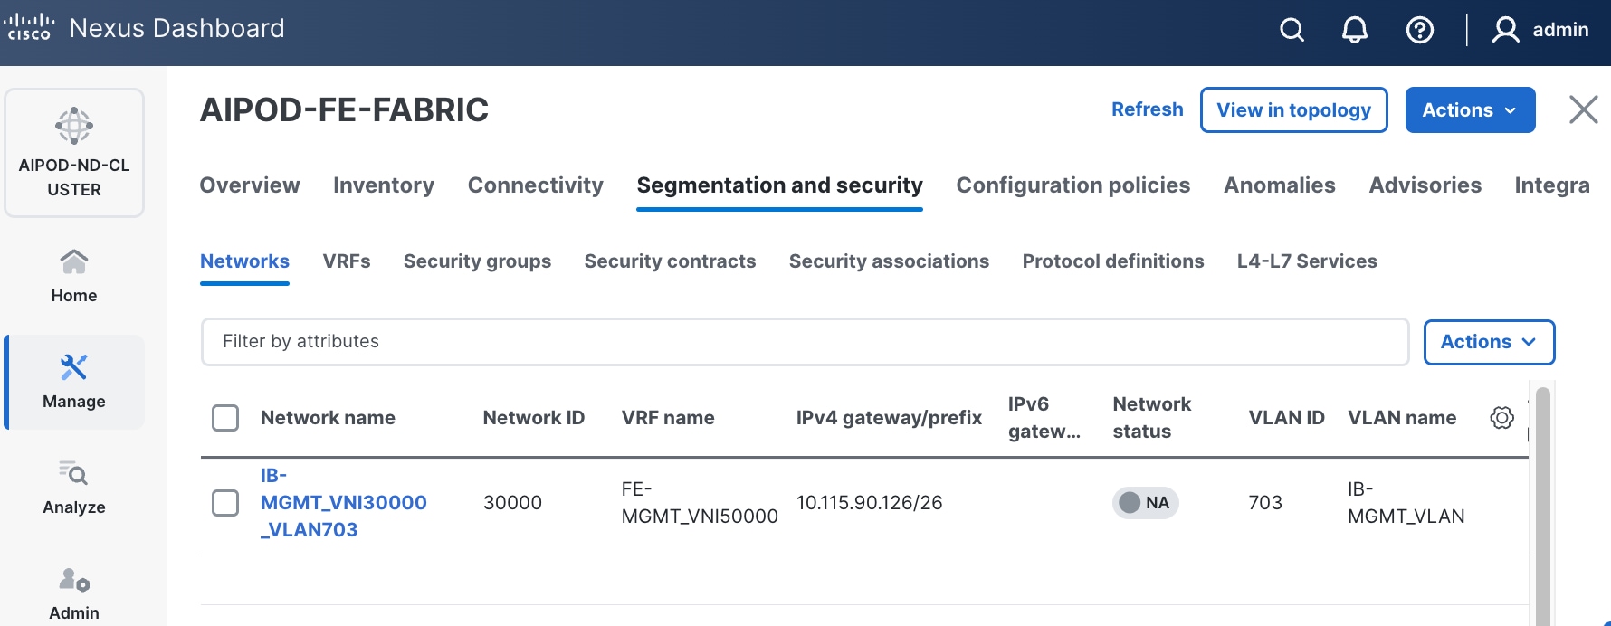
Task: Open the IB-MGMT_VNI30000_VLAN703 network link
Action: click(343, 503)
